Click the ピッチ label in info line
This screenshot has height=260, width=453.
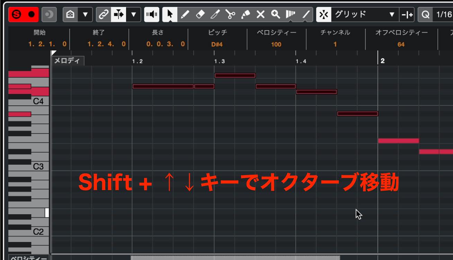[217, 33]
